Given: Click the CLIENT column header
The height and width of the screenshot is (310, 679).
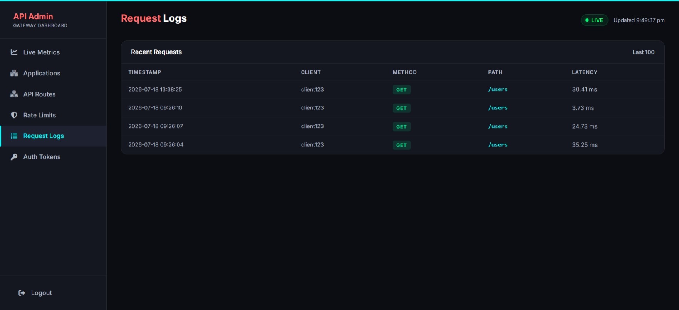Looking at the screenshot, I should [x=311, y=72].
